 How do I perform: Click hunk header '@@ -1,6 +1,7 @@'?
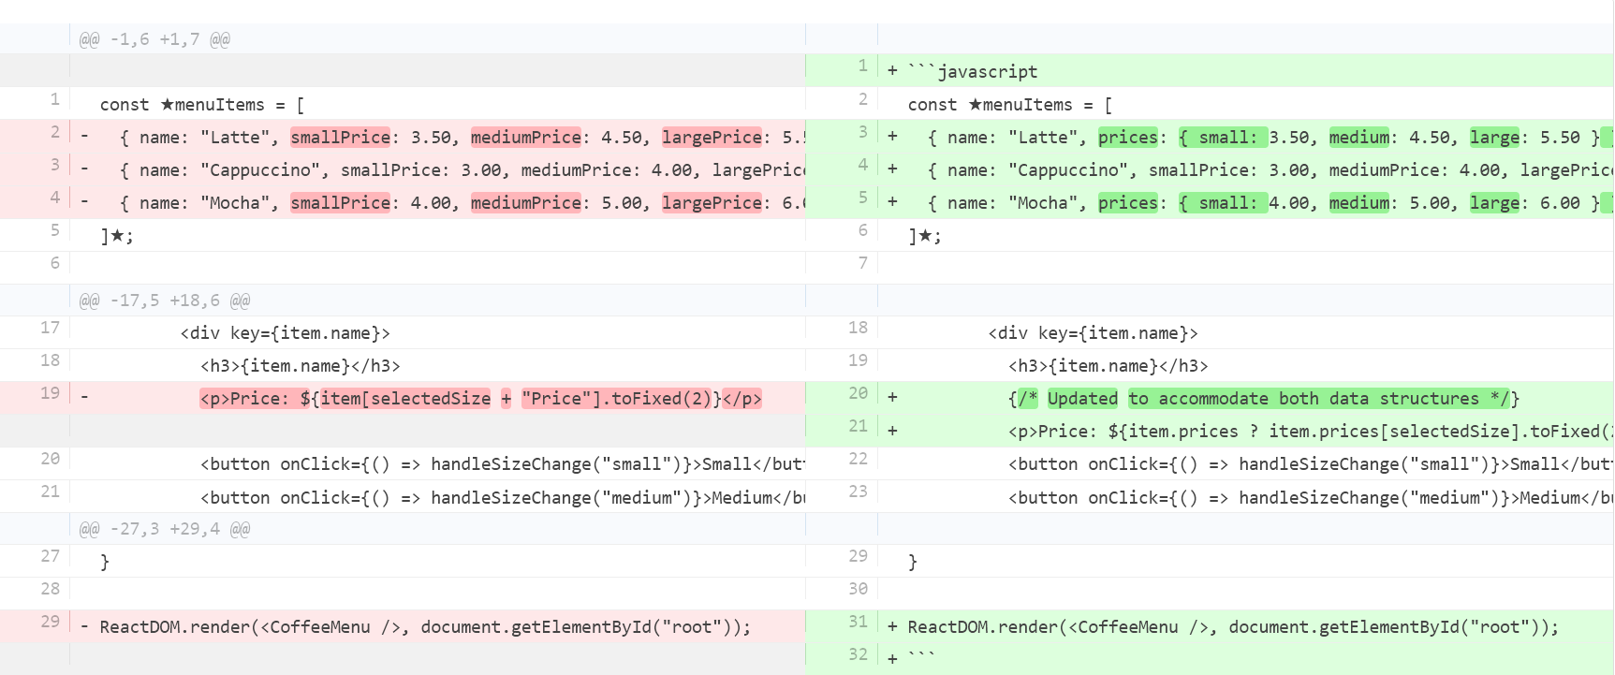[x=154, y=39]
